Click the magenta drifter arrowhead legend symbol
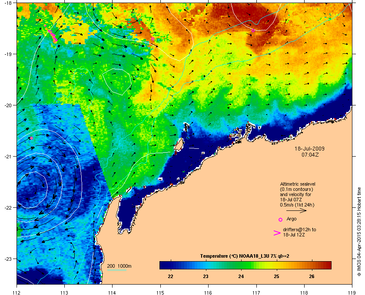This screenshot has width=365, height=295. pos(277,233)
